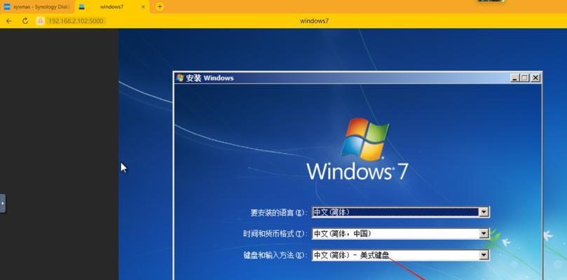Switch to the xywnas Synology tab

point(37,7)
